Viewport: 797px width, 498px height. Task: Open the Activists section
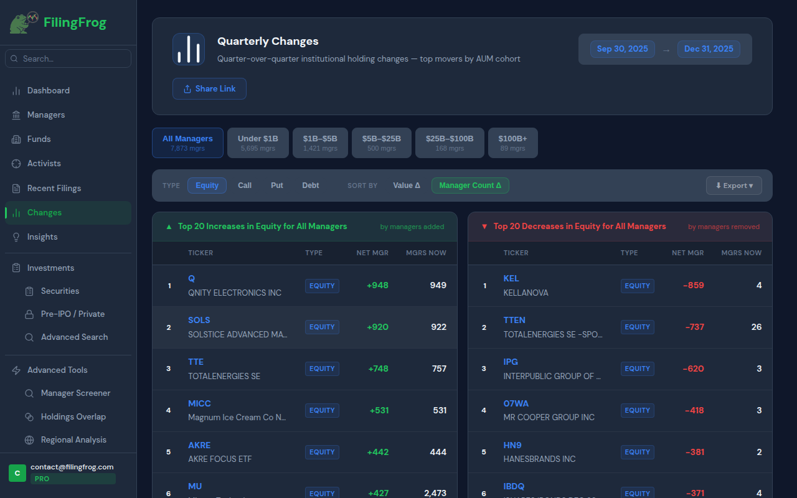tap(42, 163)
